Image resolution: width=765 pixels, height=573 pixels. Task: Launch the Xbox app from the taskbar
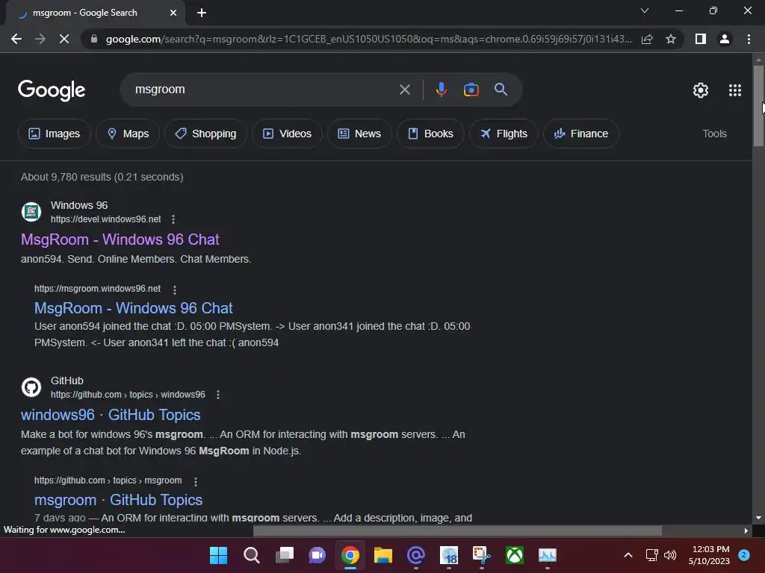[514, 555]
